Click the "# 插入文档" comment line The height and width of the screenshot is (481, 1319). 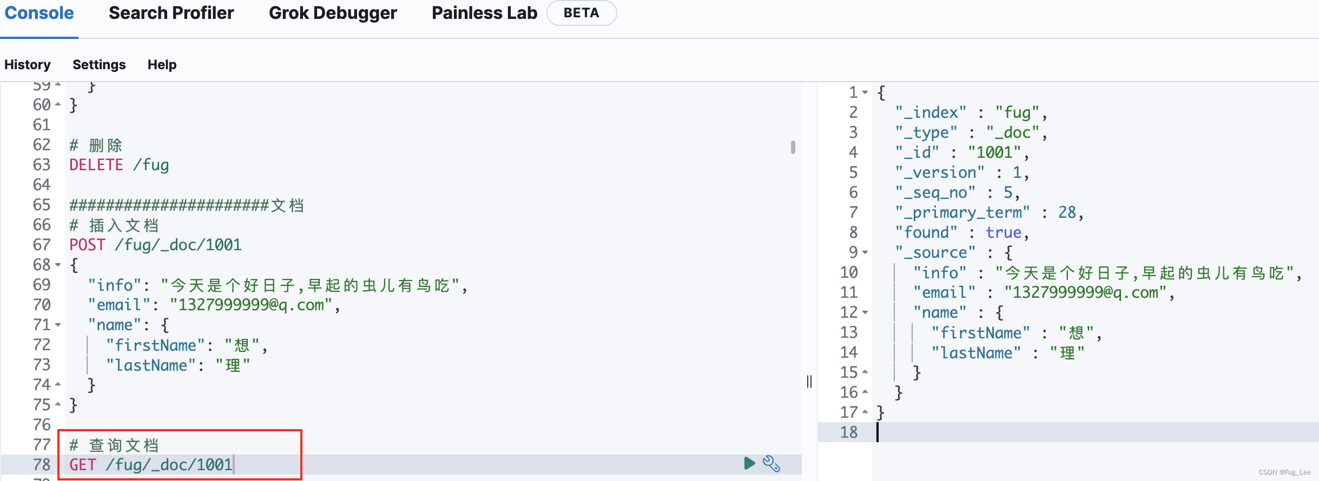pos(114,225)
